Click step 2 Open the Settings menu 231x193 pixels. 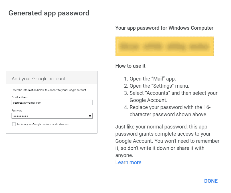[159, 86]
